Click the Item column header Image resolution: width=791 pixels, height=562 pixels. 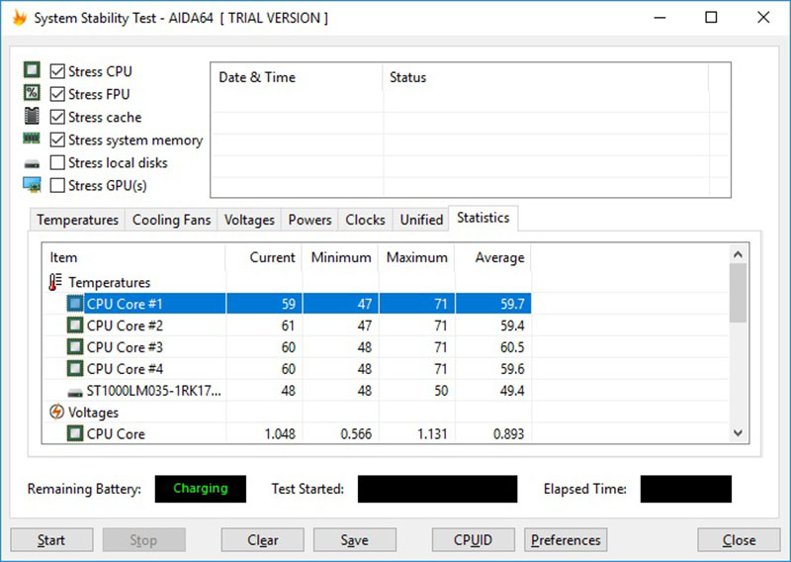tap(134, 257)
